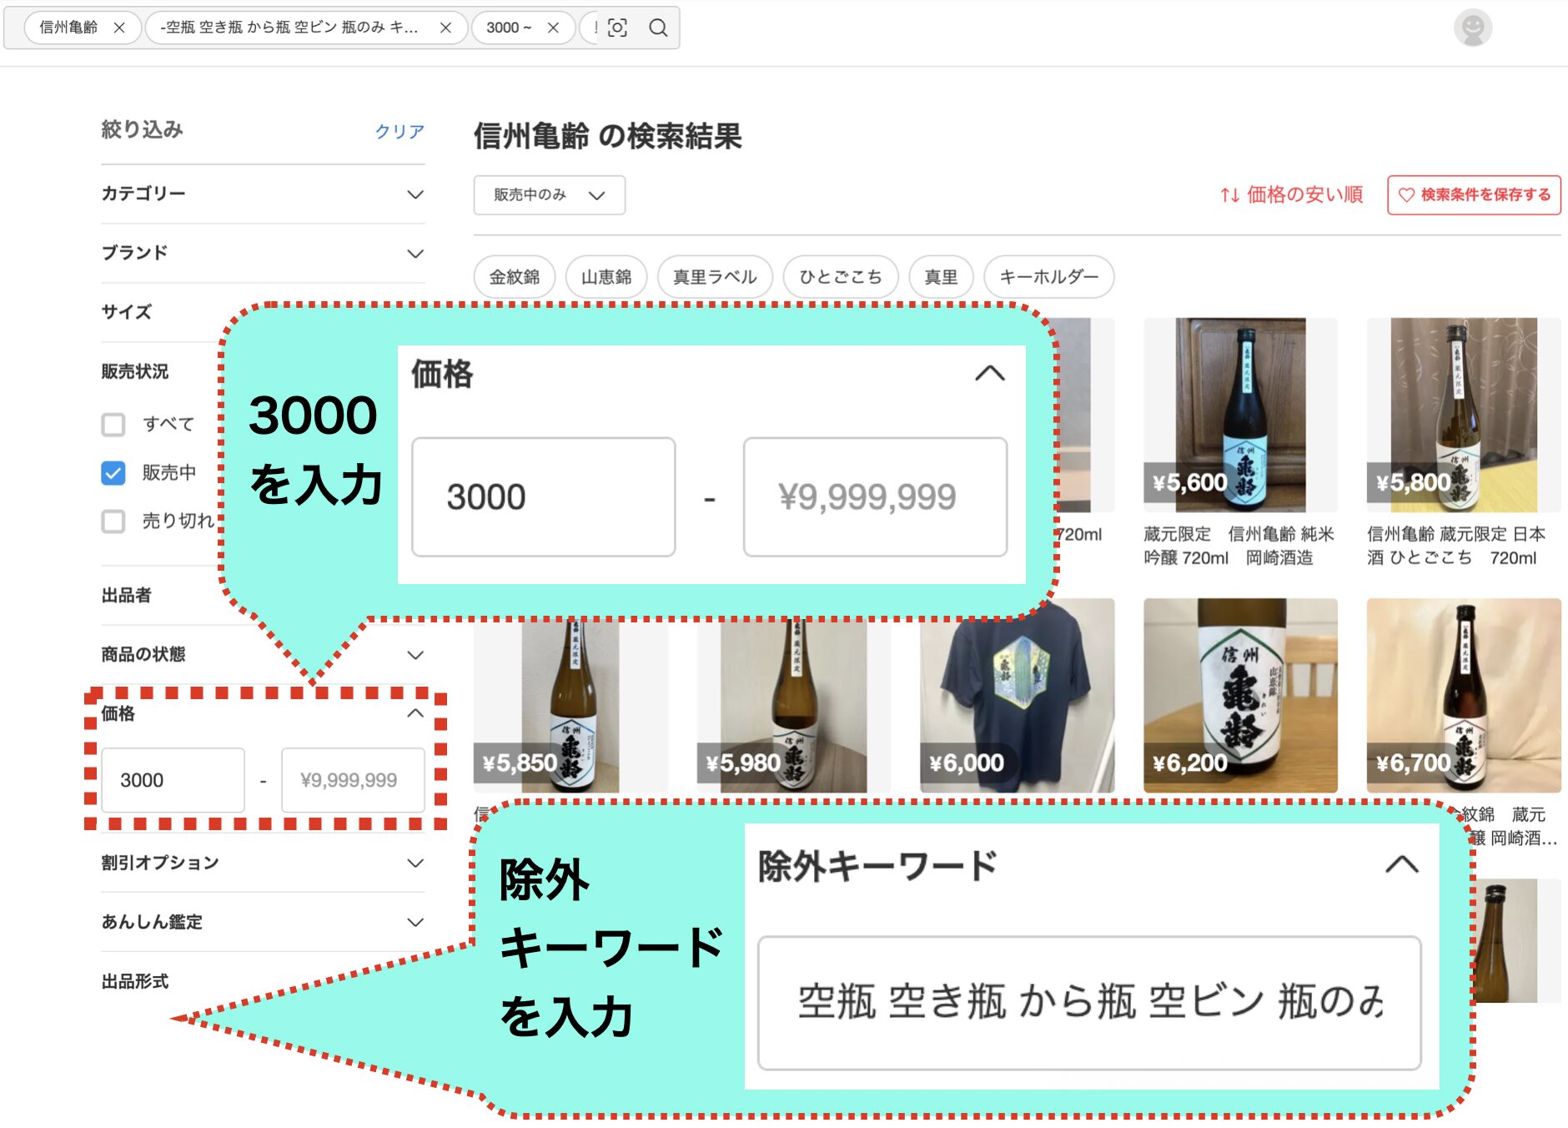Remove the 信州亀齢 search tag

(119, 28)
